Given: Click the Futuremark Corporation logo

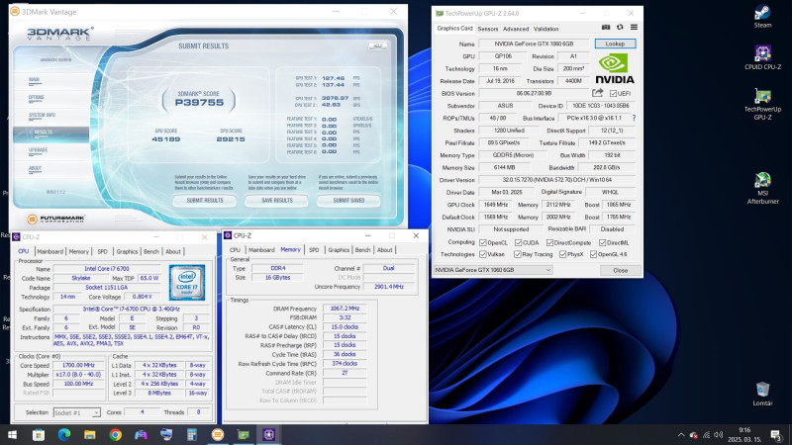Looking at the screenshot, I should point(56,219).
